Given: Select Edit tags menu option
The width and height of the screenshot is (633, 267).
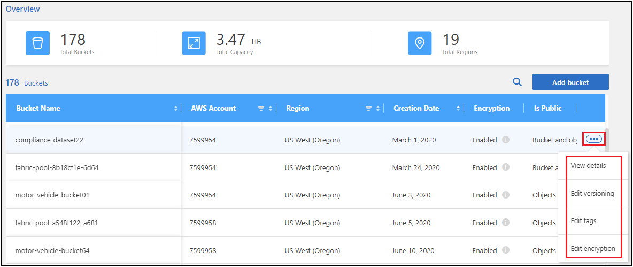Looking at the screenshot, I should pyautogui.click(x=583, y=221).
